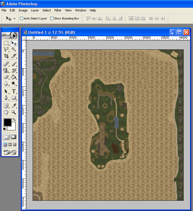
Task: Choose the Clone Stamp tool
Action: click(6, 70)
